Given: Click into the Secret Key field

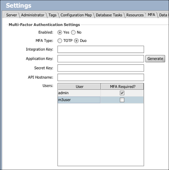Looking at the screenshot, I should (x=101, y=68).
